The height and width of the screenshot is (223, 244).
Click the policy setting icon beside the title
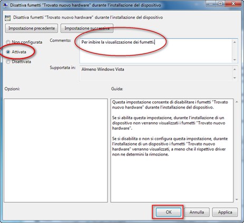[x=8, y=18]
